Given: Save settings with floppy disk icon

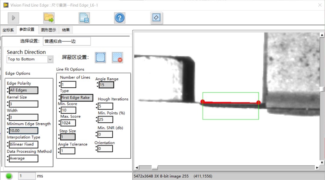Looking at the screenshot, I should tap(84, 18).
